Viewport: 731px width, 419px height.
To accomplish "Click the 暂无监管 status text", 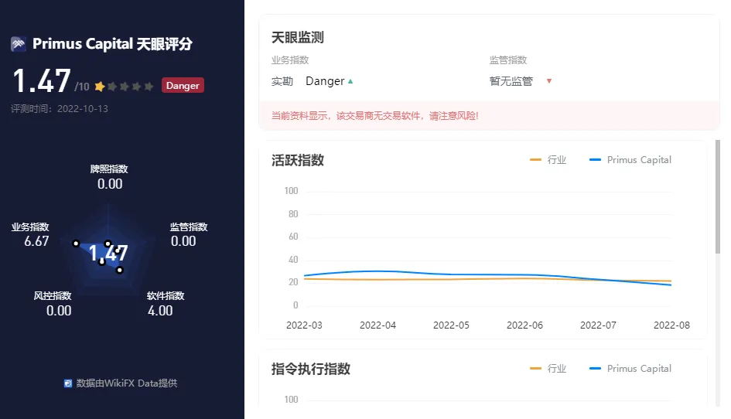I will (x=511, y=81).
